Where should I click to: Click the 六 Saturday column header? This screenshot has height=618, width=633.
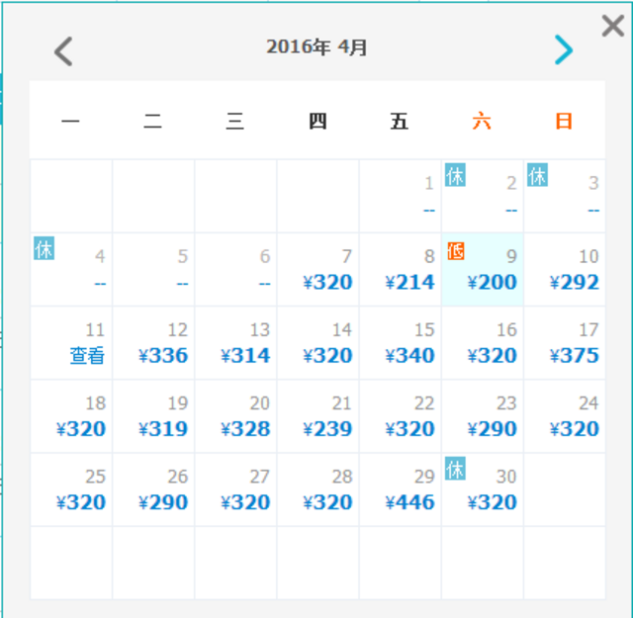(x=482, y=122)
